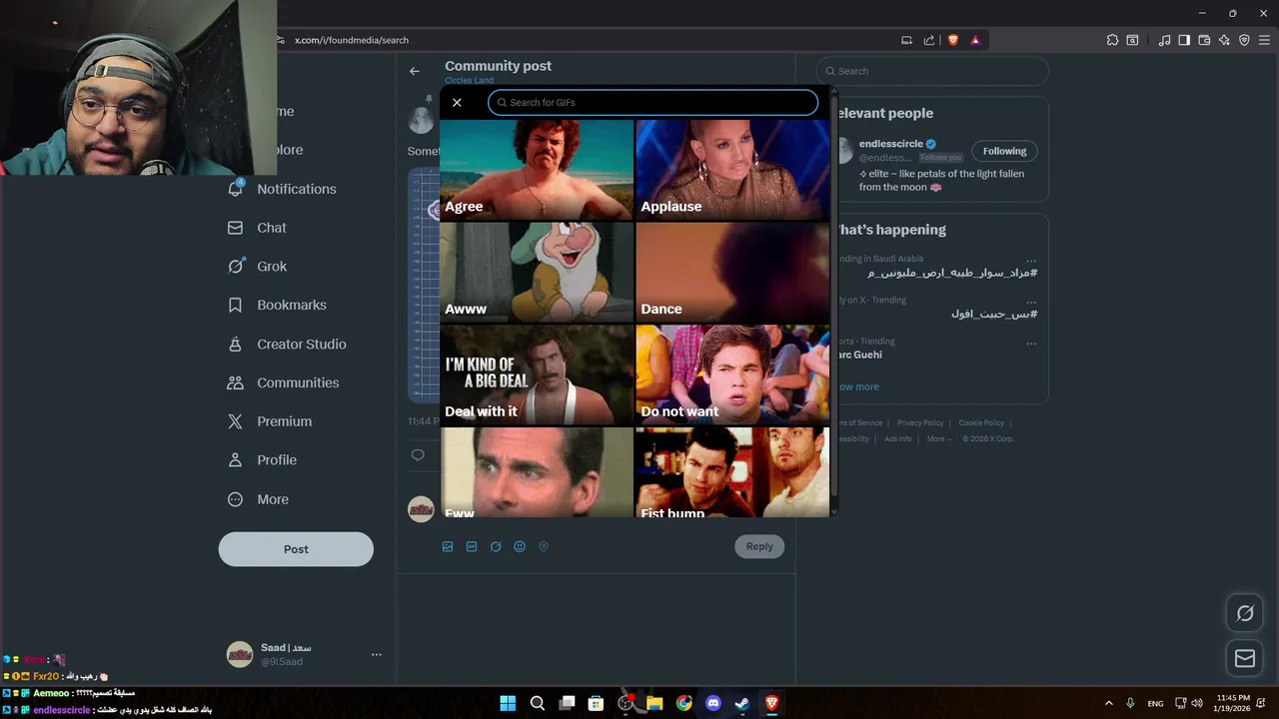This screenshot has height=719, width=1279.
Task: Open Communities in the sidebar
Action: point(284,382)
